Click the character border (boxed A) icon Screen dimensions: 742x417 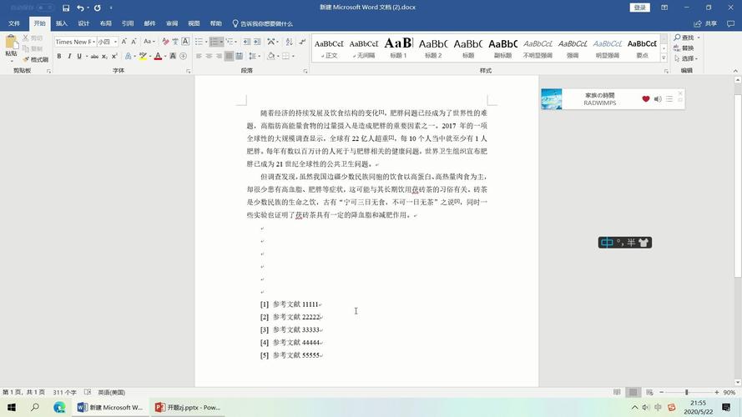click(185, 42)
